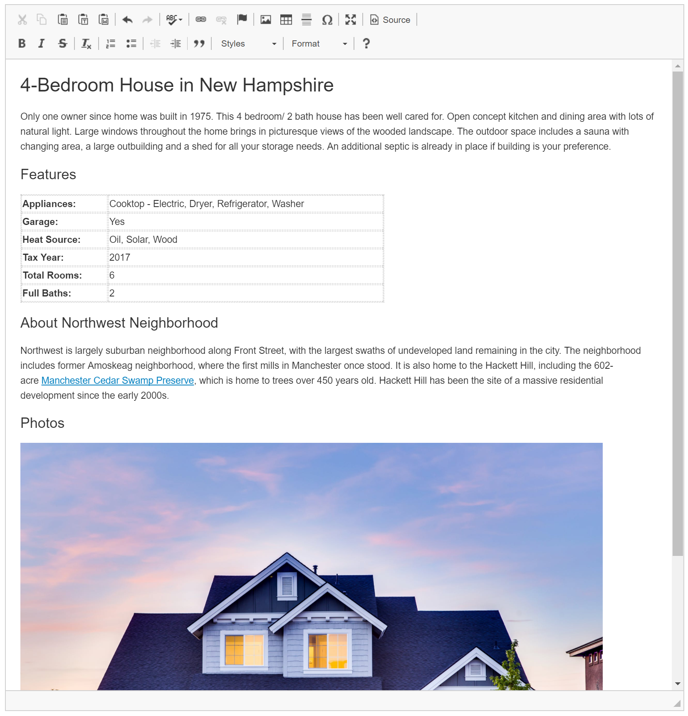Open the special character (Omega) picker

point(327,20)
